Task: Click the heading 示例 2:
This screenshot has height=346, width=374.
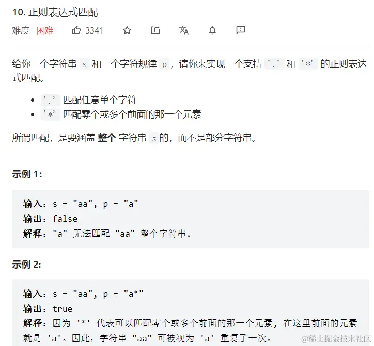Action: click(27, 265)
